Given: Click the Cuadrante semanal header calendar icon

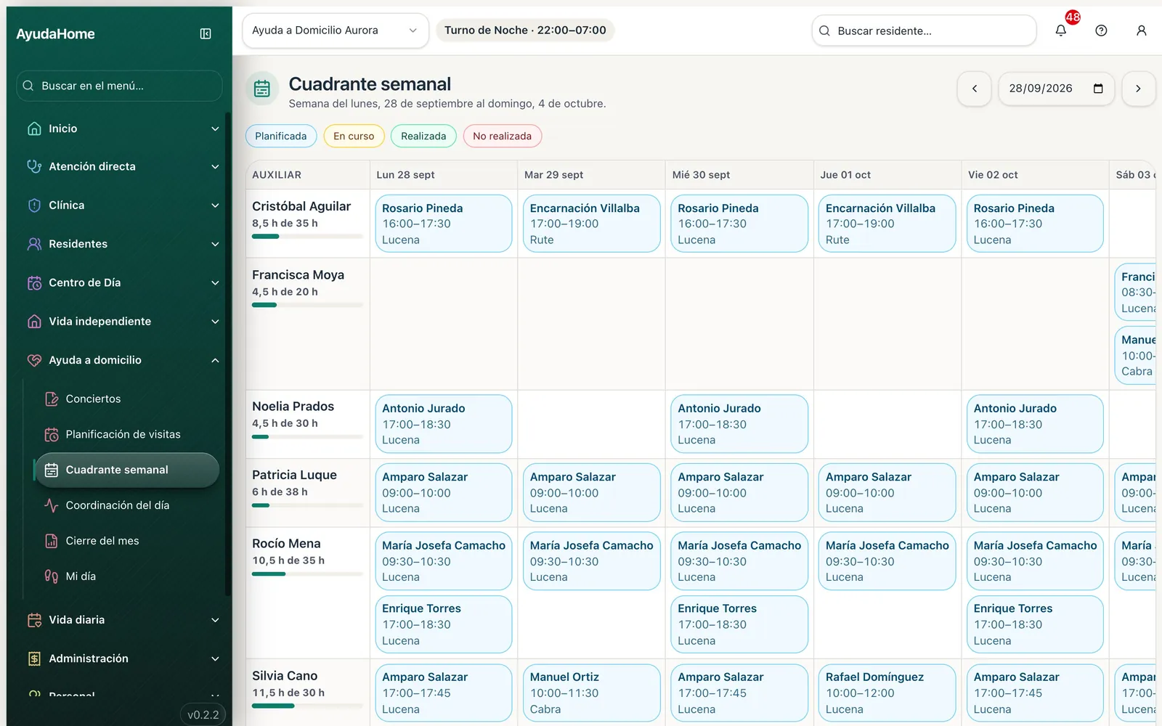Looking at the screenshot, I should coord(262,89).
